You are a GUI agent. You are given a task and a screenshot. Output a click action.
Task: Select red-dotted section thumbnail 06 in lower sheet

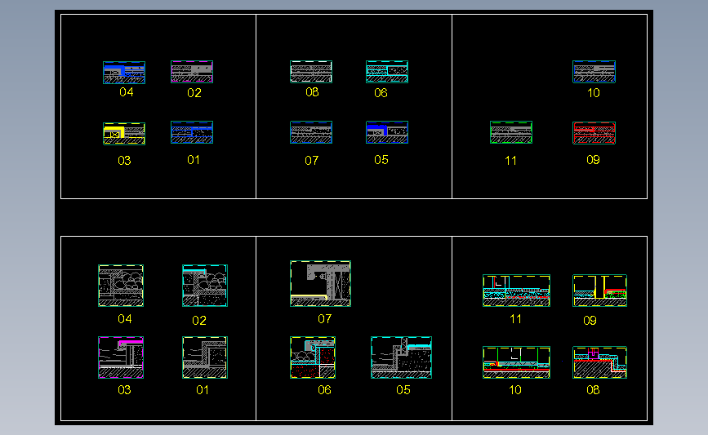(313, 357)
